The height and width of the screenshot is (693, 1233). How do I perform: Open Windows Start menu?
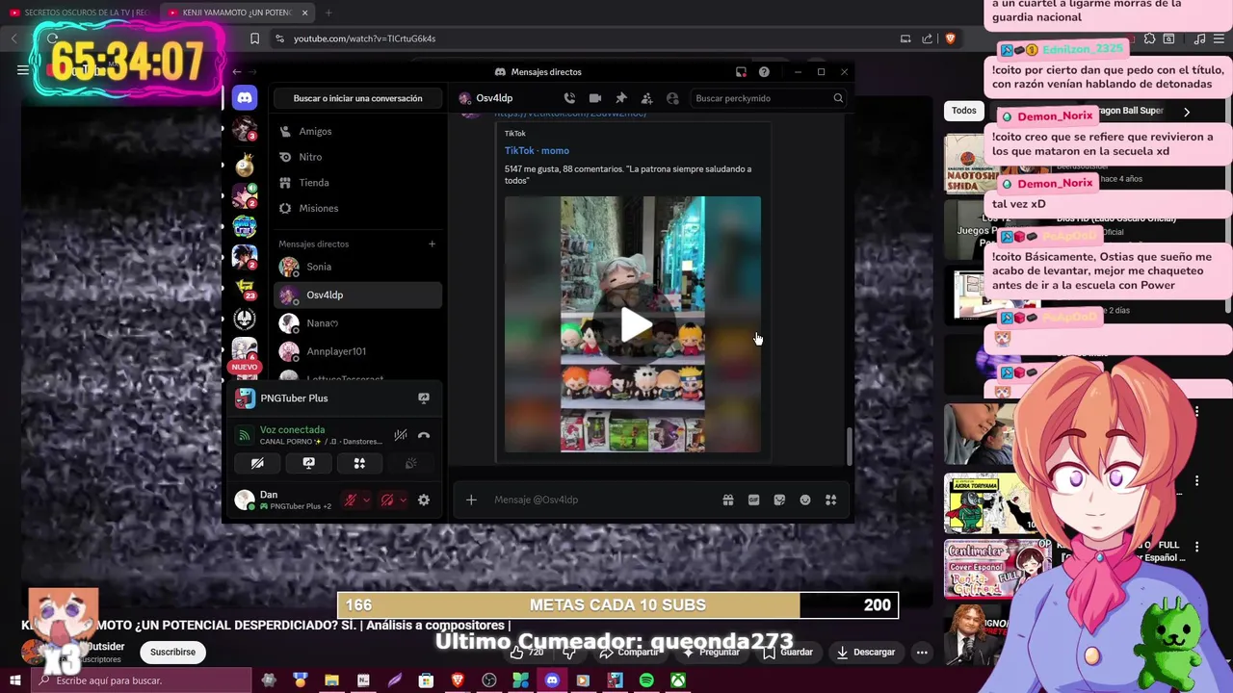[14, 680]
